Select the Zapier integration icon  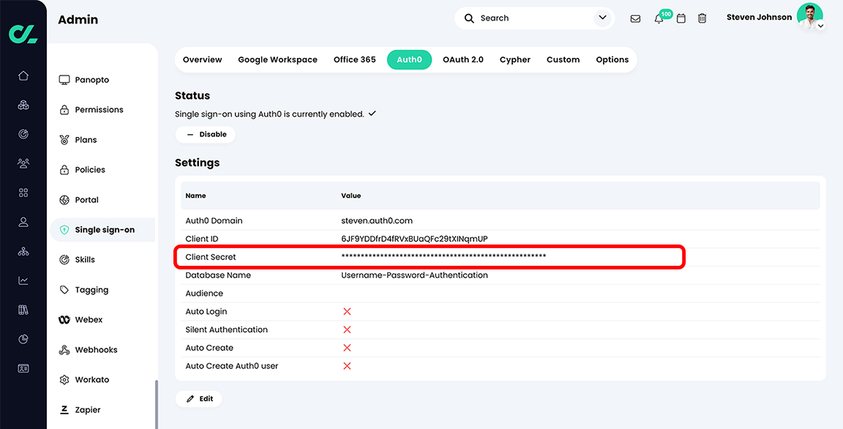66,409
